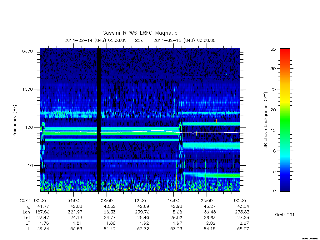Click Lon value '187.60'
The width and height of the screenshot is (320, 240).
[42, 212]
